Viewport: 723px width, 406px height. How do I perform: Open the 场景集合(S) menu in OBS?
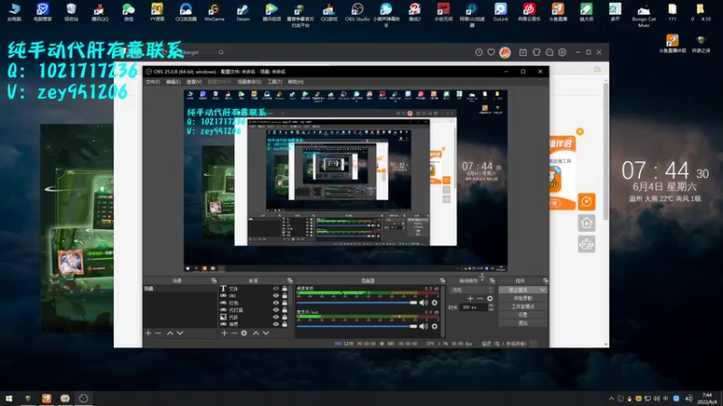tap(249, 82)
